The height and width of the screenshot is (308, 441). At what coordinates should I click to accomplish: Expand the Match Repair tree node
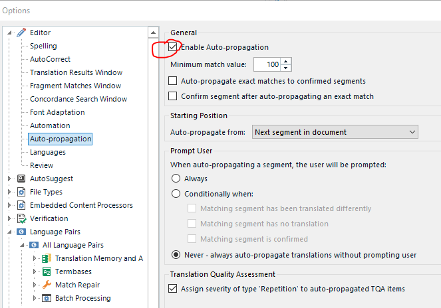tap(35, 285)
